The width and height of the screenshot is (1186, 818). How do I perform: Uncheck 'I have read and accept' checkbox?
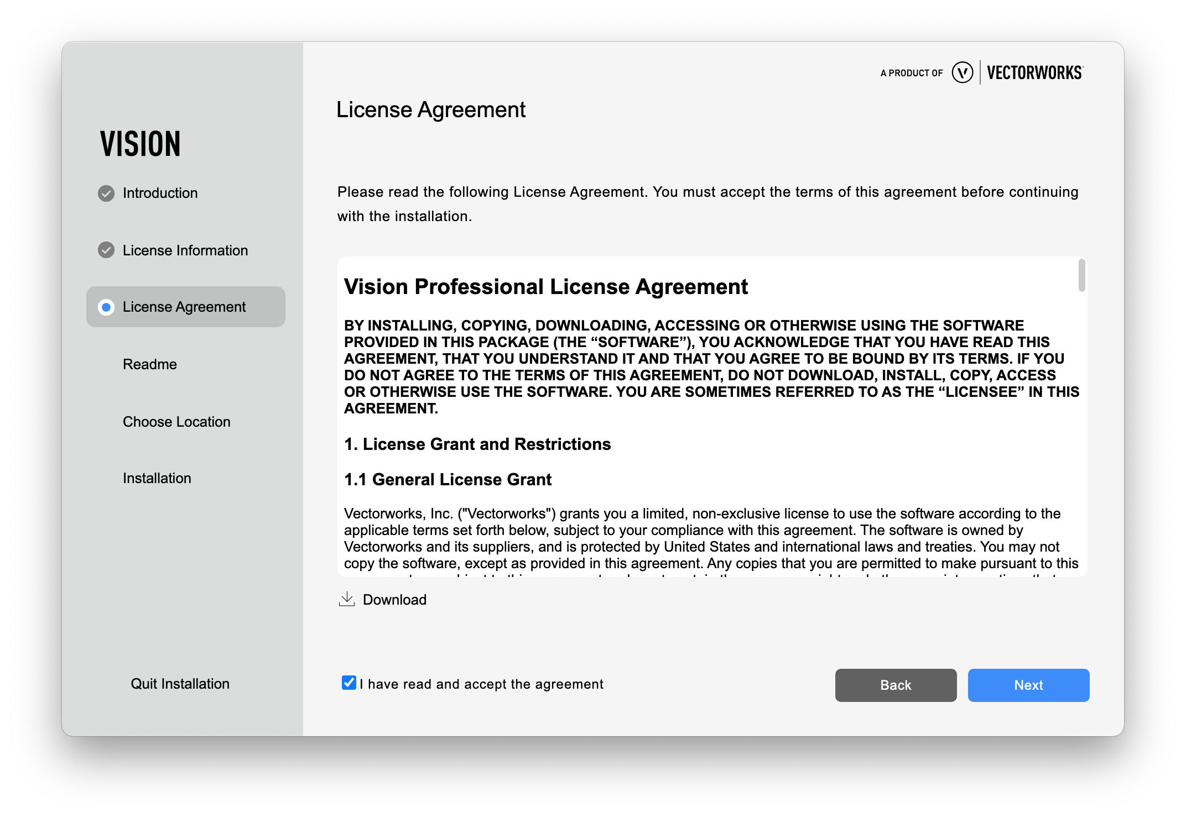pos(349,683)
